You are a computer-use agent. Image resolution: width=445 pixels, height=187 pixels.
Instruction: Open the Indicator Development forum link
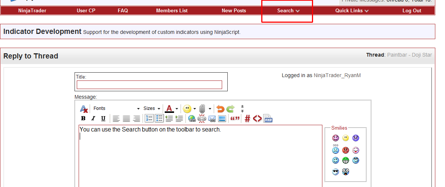[42, 32]
